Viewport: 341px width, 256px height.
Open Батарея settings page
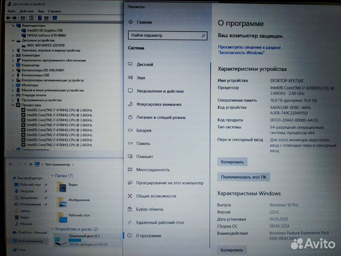tap(144, 131)
